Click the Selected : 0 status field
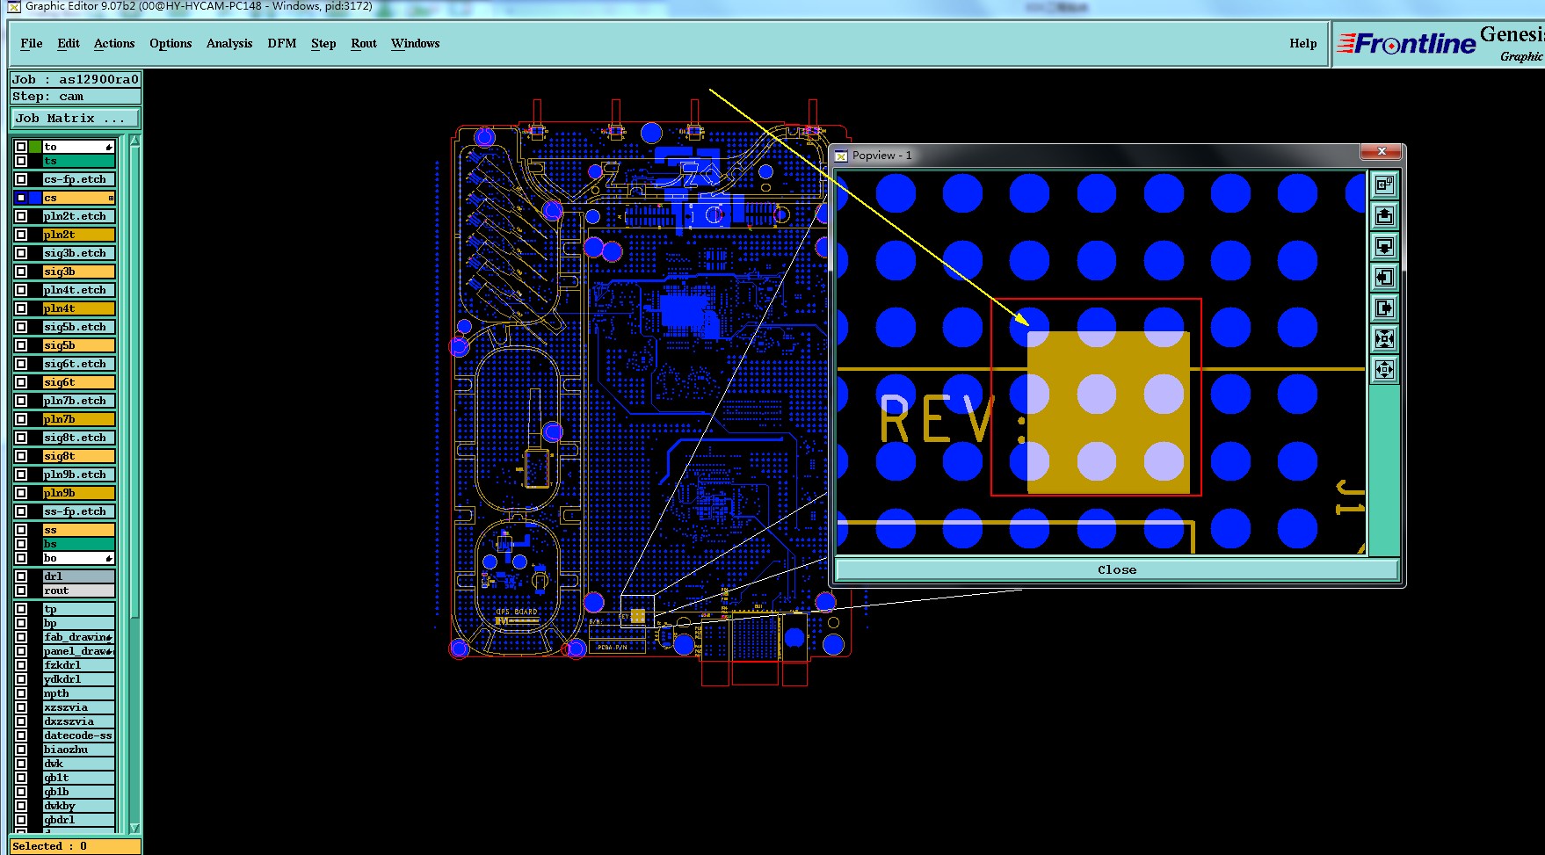 click(x=75, y=846)
